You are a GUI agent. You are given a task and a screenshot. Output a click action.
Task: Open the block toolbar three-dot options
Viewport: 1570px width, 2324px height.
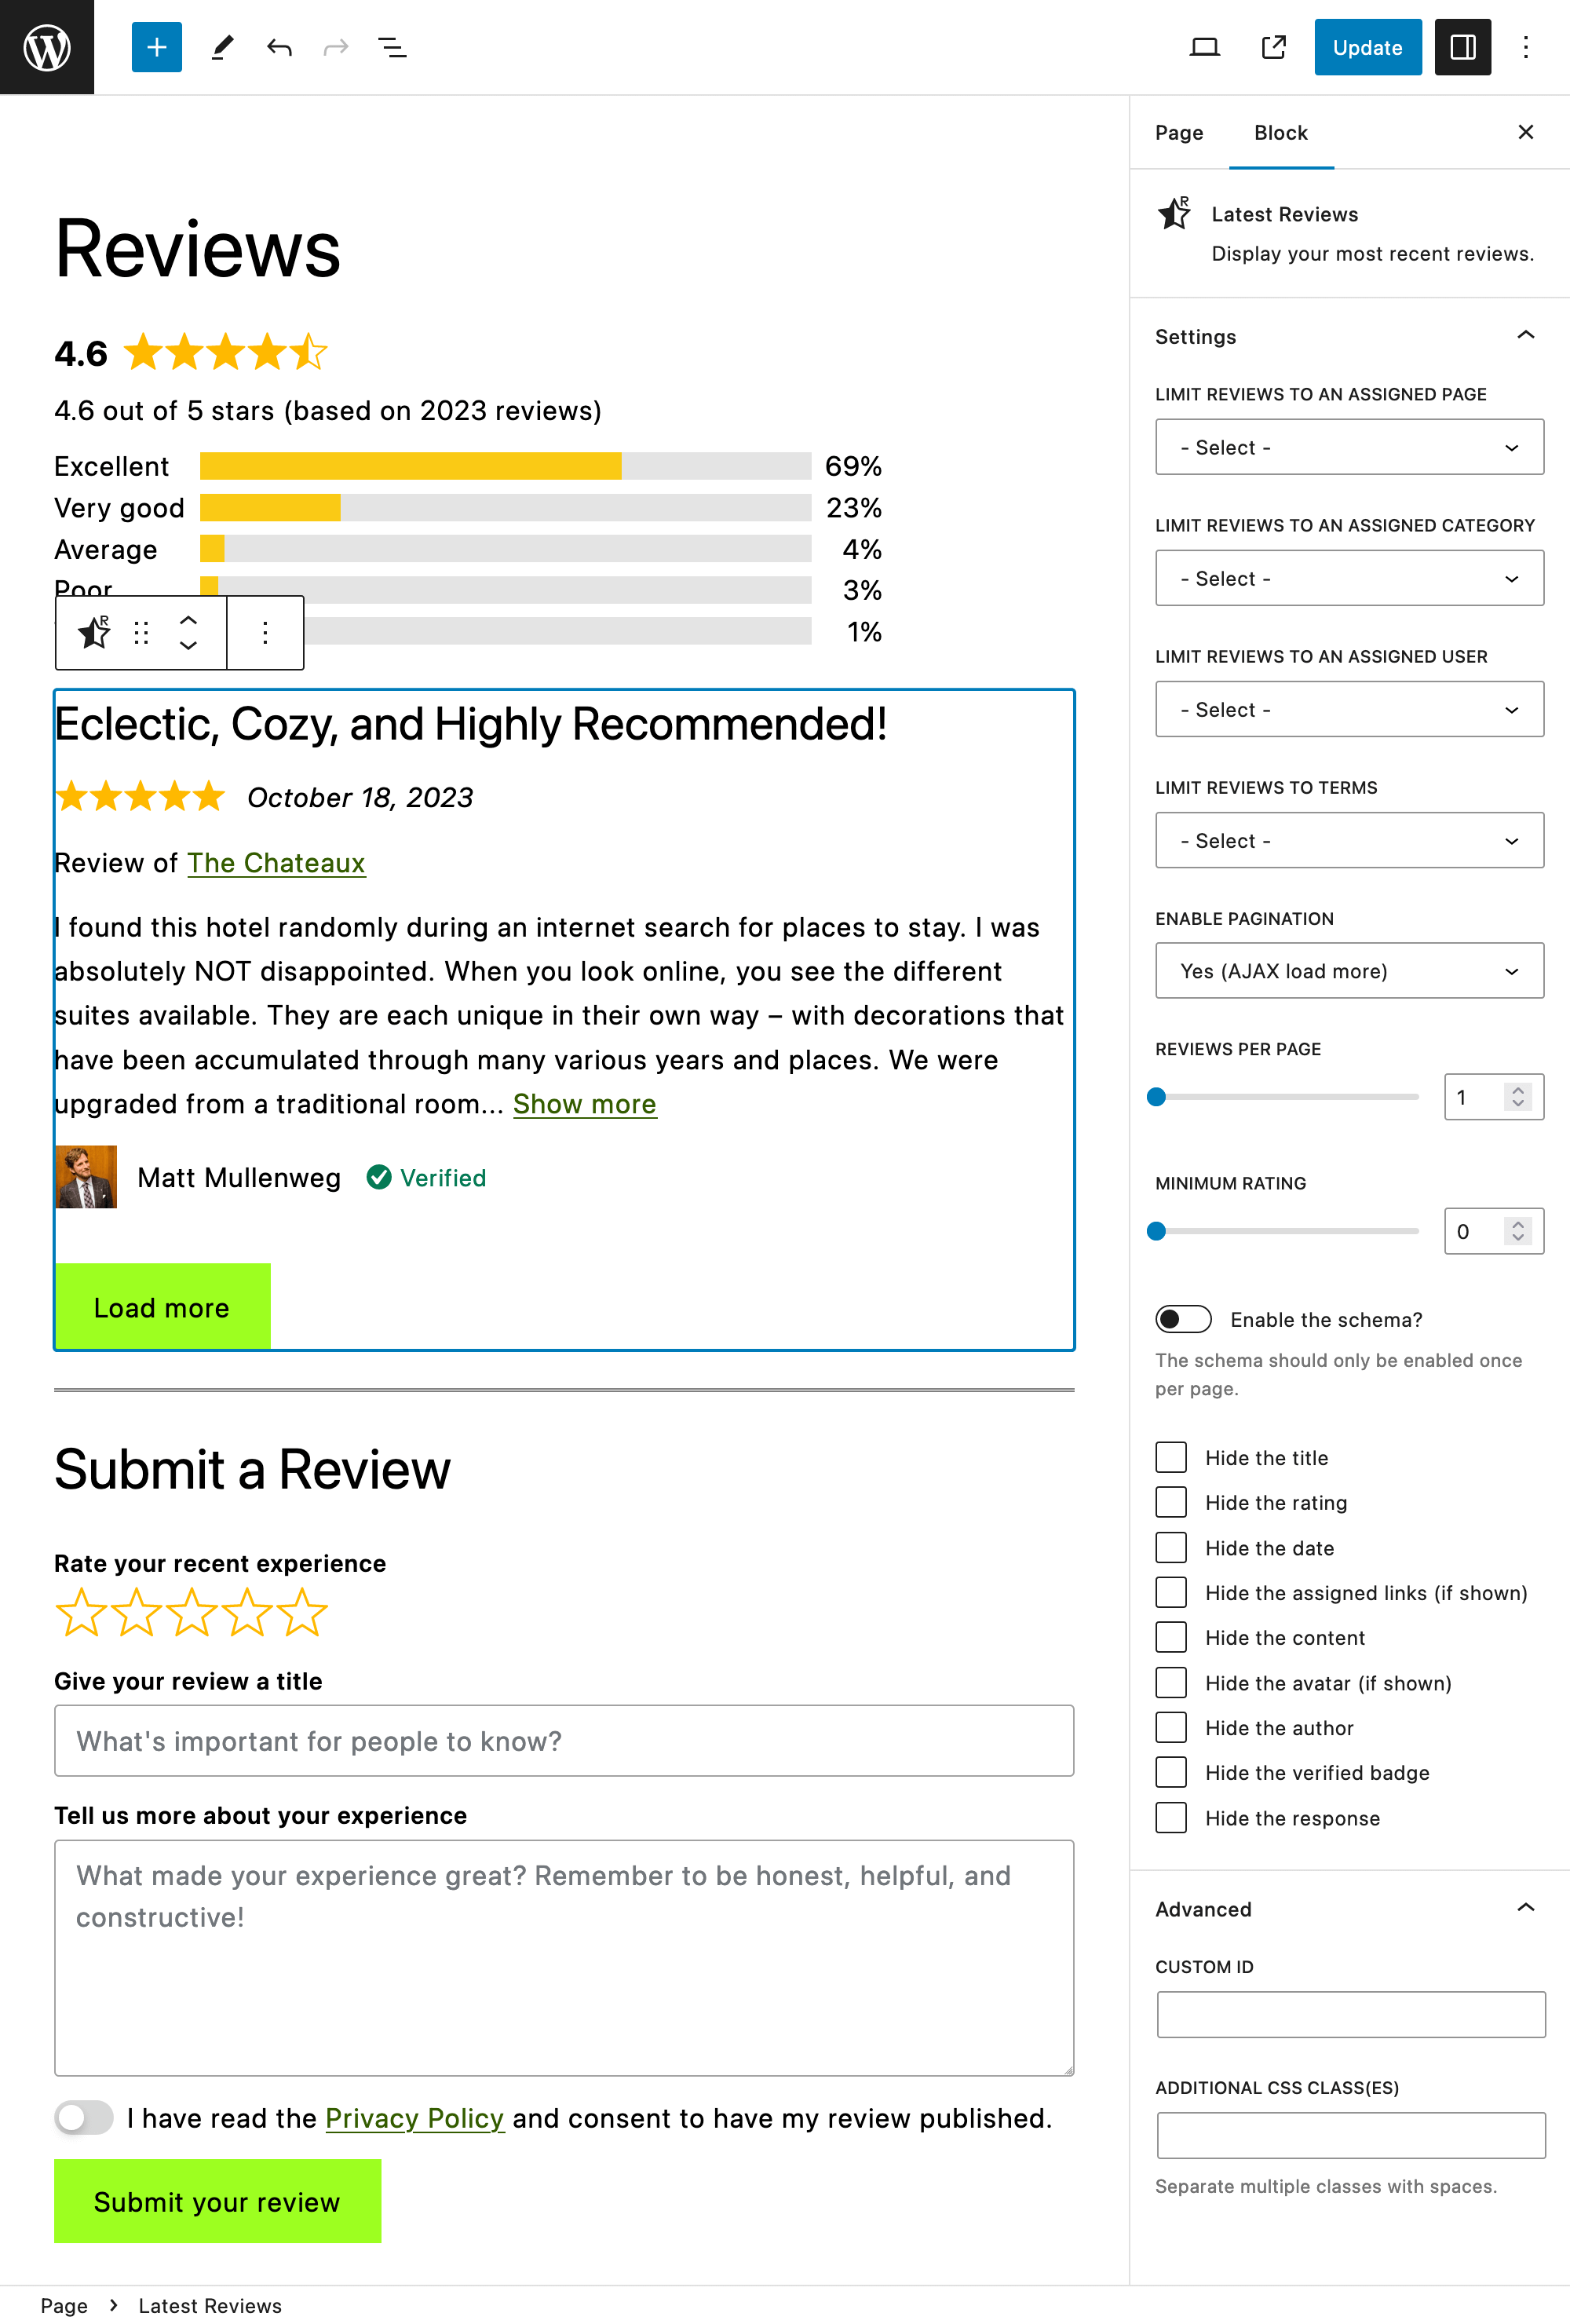click(x=265, y=632)
